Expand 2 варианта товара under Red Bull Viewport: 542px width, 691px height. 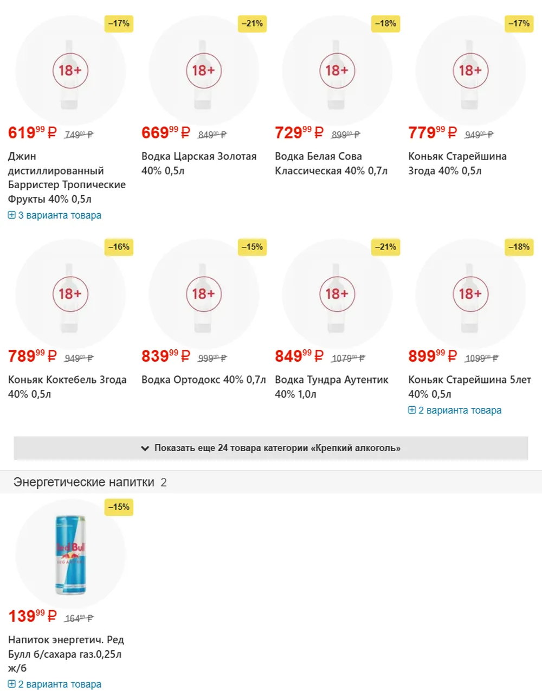[x=55, y=684]
